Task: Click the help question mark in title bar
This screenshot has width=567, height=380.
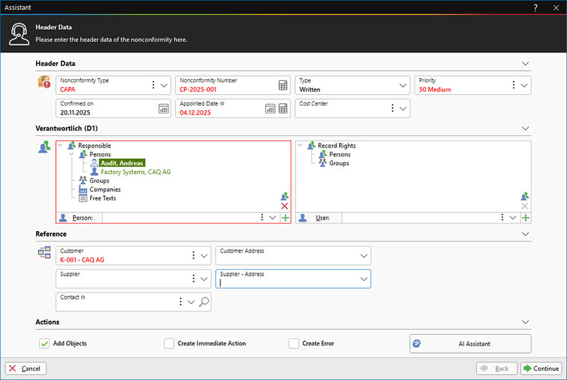Action: pyautogui.click(x=535, y=8)
